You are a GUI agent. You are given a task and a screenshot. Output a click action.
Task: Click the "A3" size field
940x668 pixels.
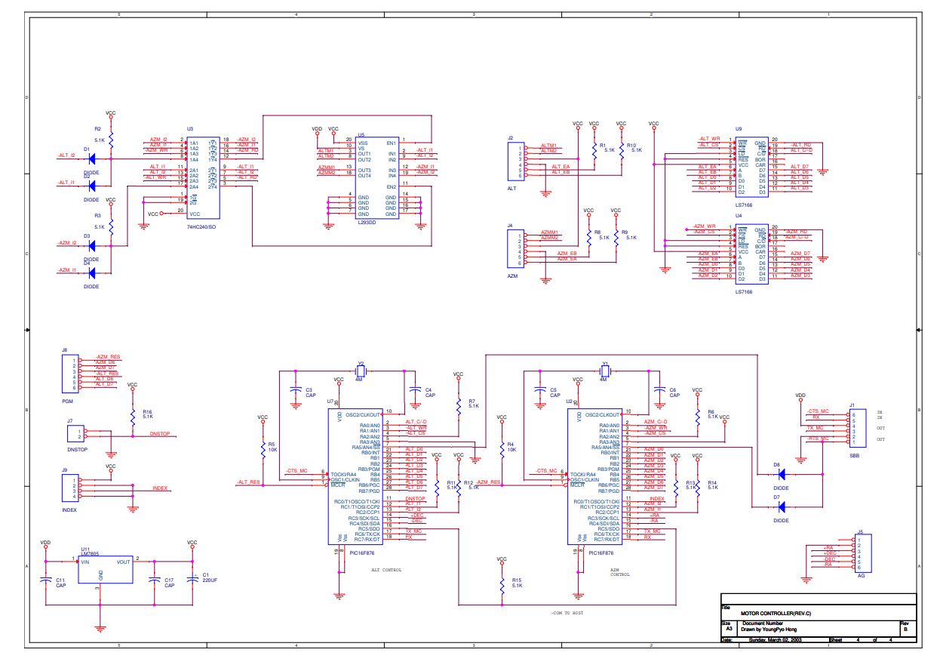click(x=729, y=628)
